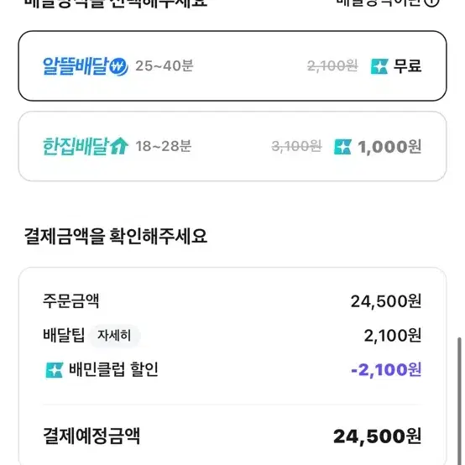The width and height of the screenshot is (465, 465).
Task: Click the vertical scrollbar on right edge
Action: coord(459,401)
